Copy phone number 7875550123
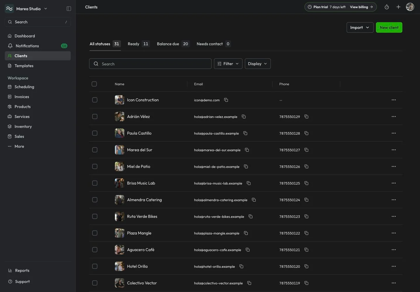 [x=307, y=216]
